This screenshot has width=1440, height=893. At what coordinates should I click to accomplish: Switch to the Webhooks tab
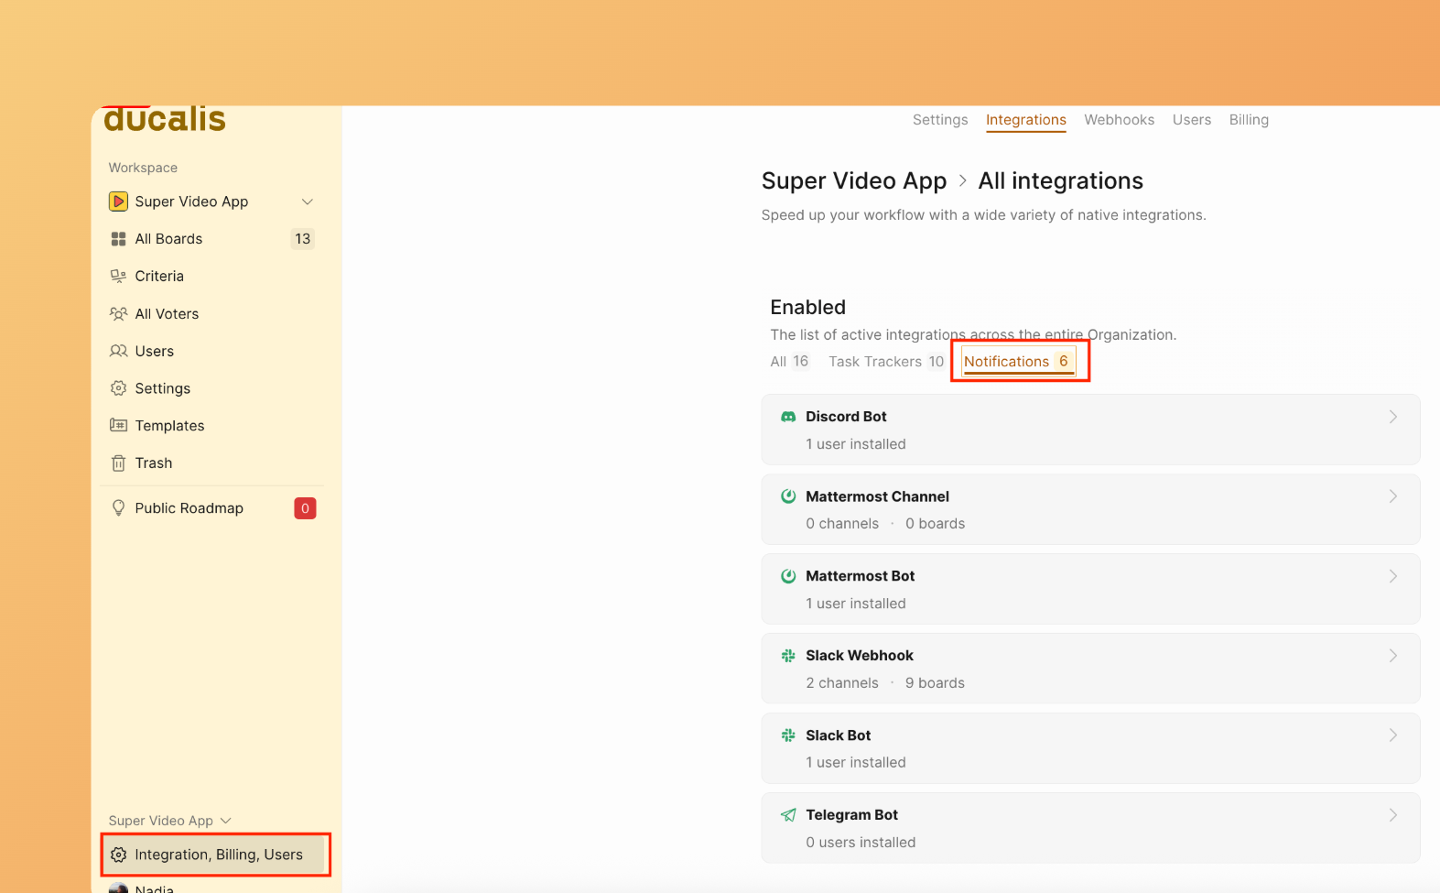[1119, 120]
